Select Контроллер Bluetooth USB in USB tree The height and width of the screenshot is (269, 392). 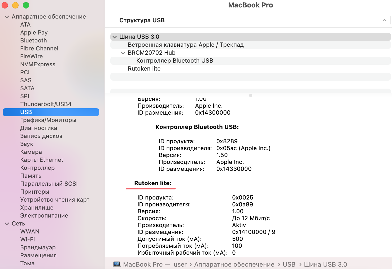click(250, 61)
